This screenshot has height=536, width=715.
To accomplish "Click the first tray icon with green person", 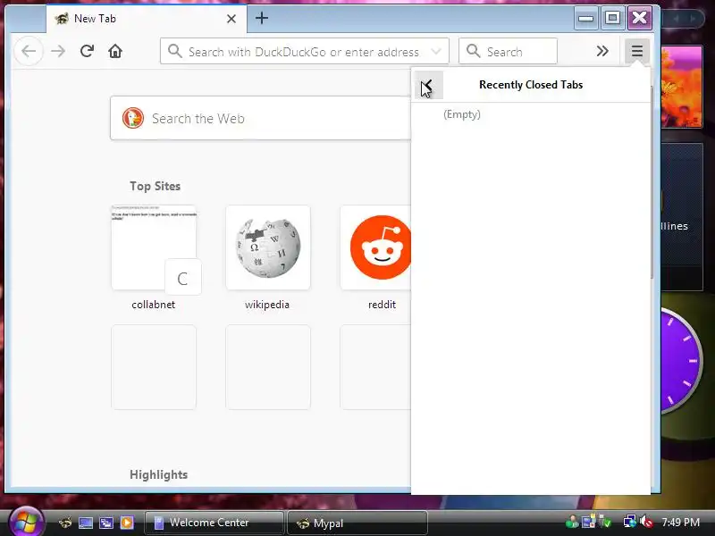I will point(572,522).
